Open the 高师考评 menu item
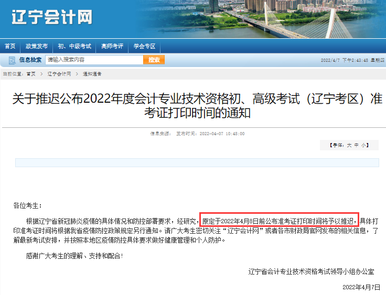Screen dimensions: 386x295 tap(112, 46)
